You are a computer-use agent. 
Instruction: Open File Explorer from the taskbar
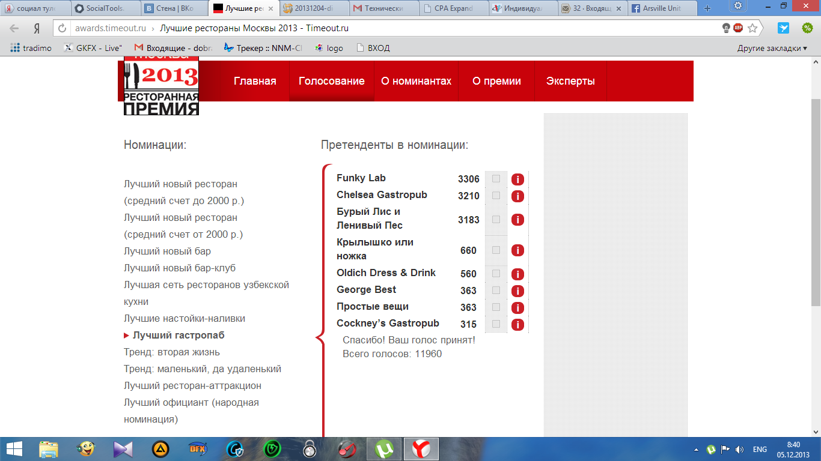coord(49,448)
